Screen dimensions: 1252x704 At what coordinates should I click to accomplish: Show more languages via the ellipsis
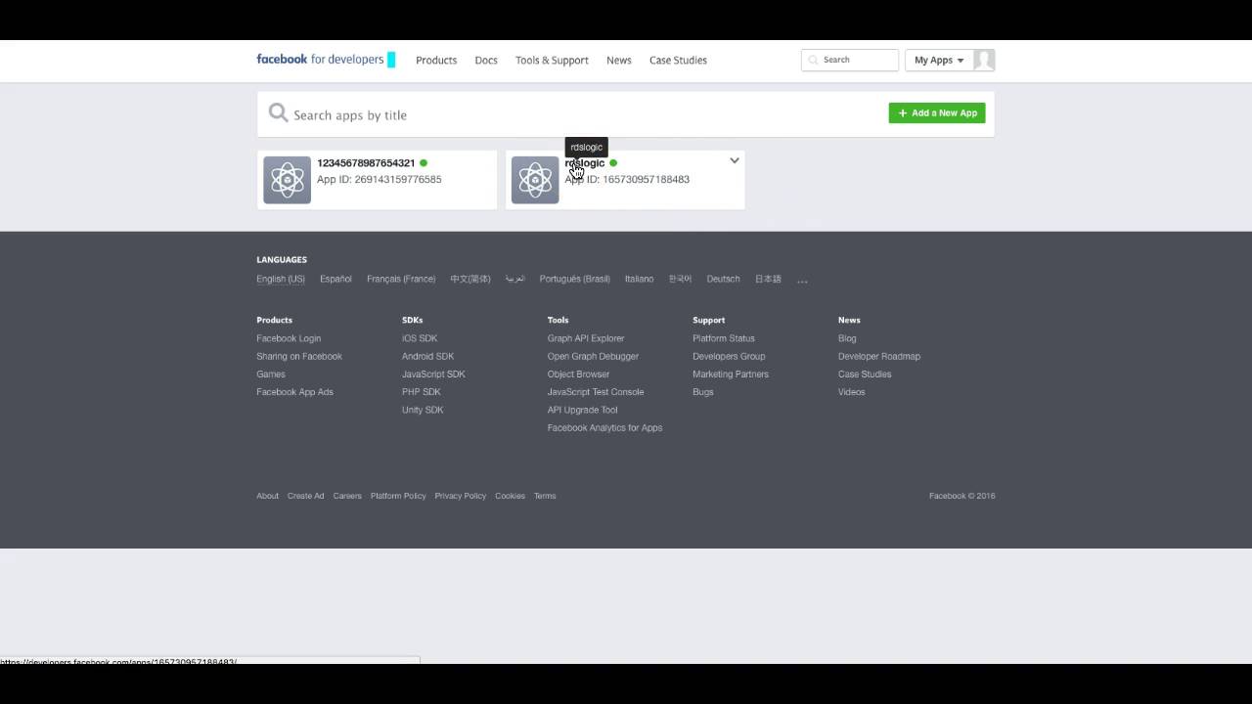pos(802,280)
